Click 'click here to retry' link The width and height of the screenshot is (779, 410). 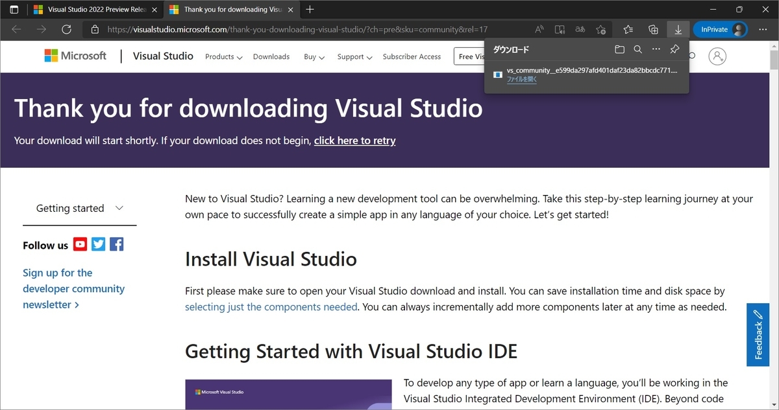tap(354, 141)
